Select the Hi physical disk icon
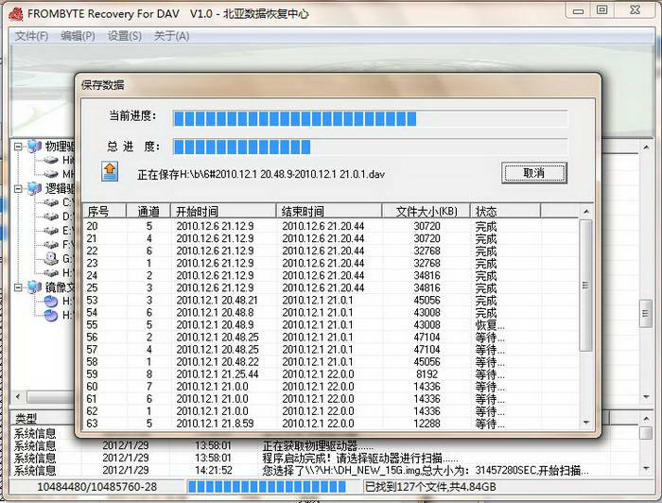 tap(51, 161)
